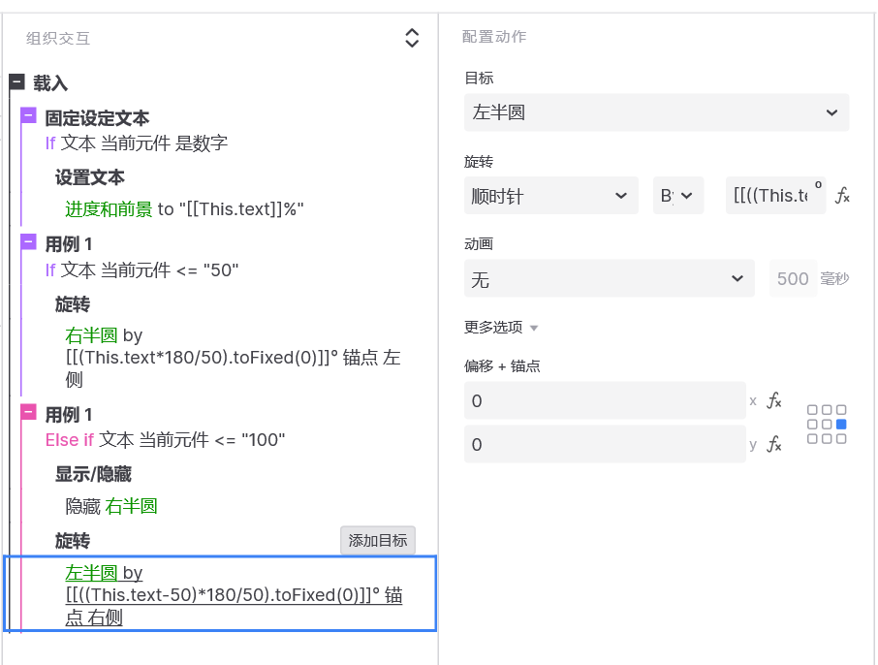This screenshot has height=665, width=878.
Task: Select the 隐藏 右半圆 action row
Action: pos(111,506)
